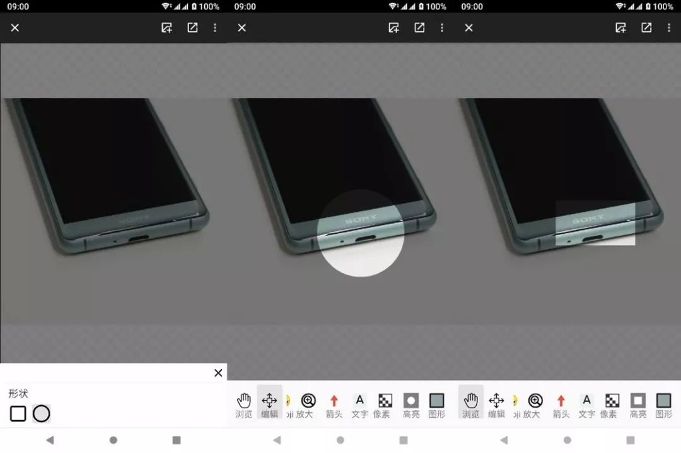
Task: Choose the square shape option under 形状
Action: pos(18,413)
